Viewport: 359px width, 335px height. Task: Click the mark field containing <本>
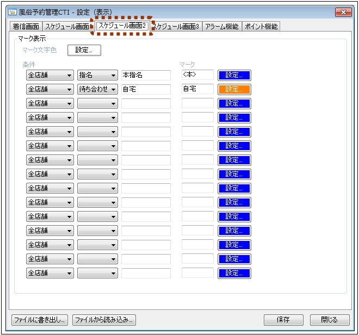point(197,75)
